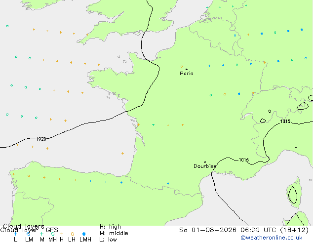Click the Dourbies city label
Viewport: 313px width, 242px height.
pyautogui.click(x=205, y=166)
